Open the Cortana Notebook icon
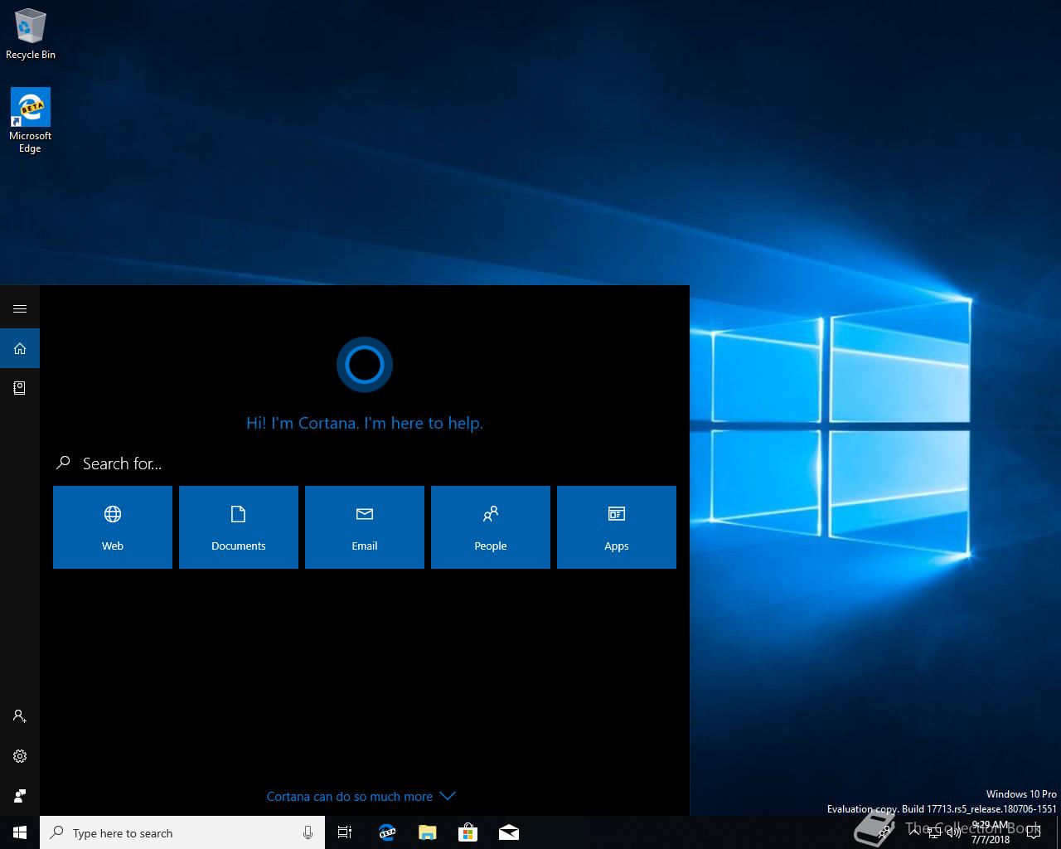 click(x=20, y=388)
